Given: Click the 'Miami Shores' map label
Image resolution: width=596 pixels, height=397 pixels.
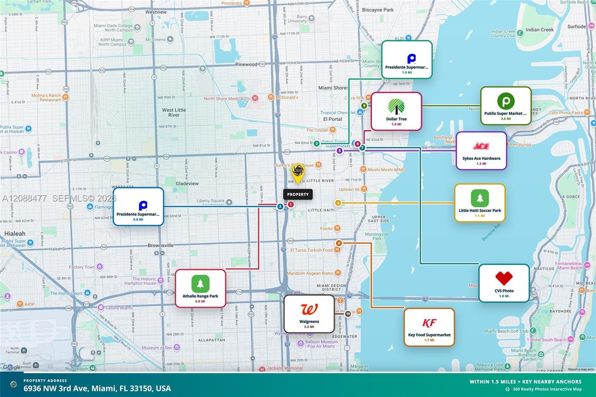Looking at the screenshot, I should [x=333, y=88].
